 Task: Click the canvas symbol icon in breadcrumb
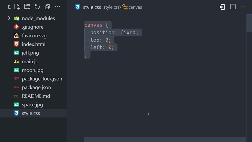[x=125, y=7]
